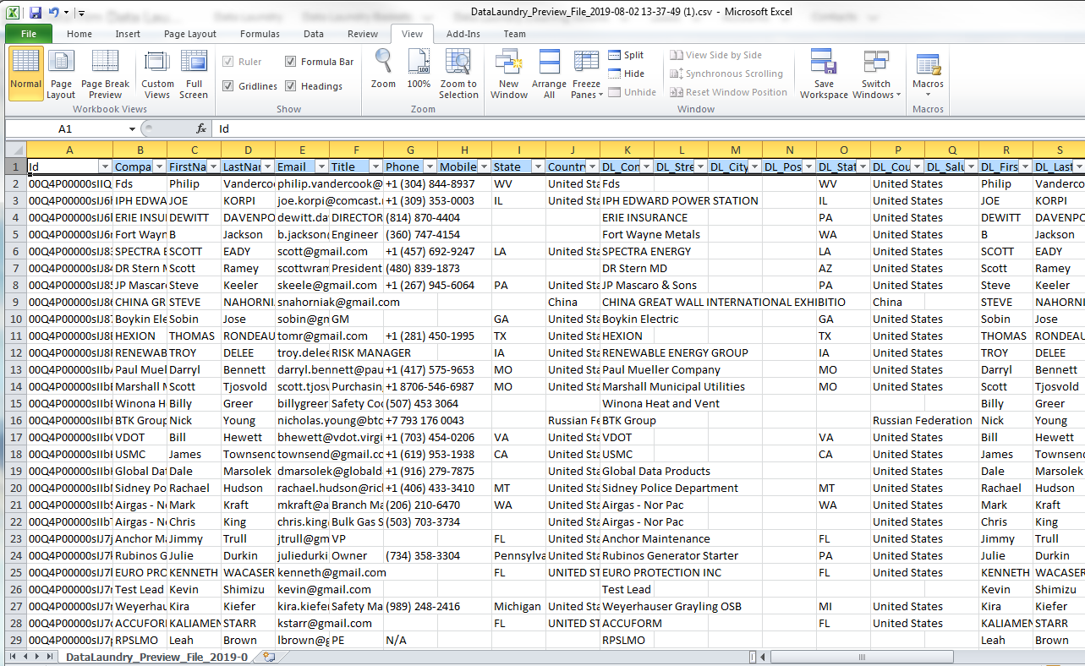Switch to the Formulas ribbon tab

(x=260, y=34)
